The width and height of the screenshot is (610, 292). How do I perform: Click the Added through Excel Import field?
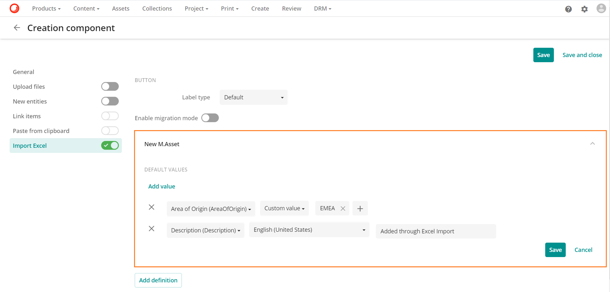436,231
